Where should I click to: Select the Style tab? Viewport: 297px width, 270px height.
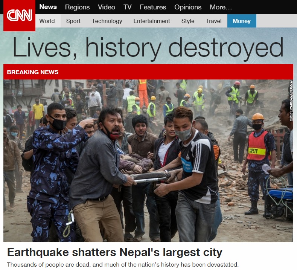(188, 21)
